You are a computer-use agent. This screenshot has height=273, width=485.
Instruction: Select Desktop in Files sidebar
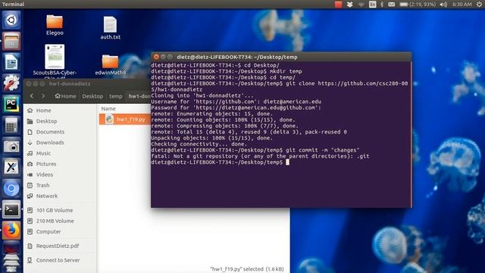click(61, 121)
